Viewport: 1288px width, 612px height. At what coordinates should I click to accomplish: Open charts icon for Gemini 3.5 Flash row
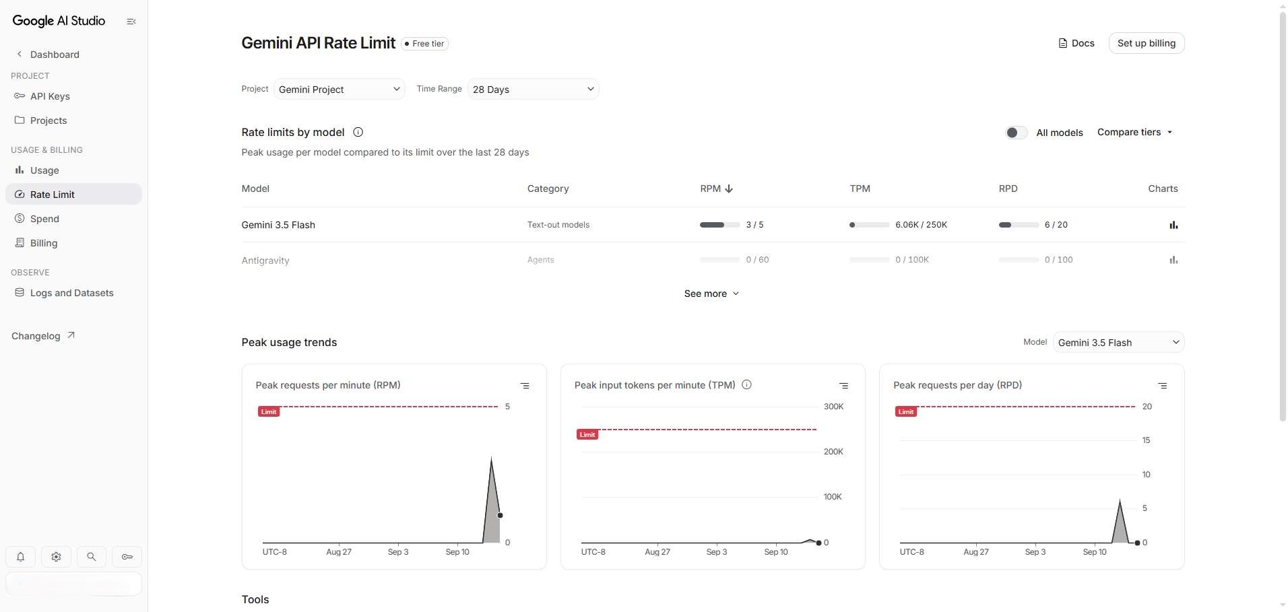coord(1173,225)
